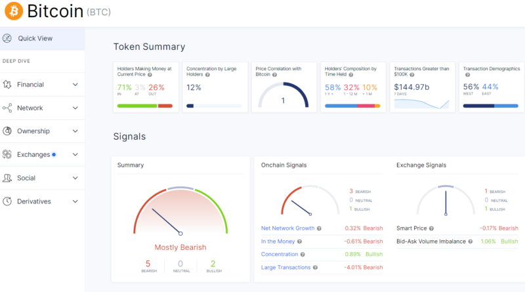Click the Mostly Bearish label
The image size is (525, 292).
tap(180, 247)
